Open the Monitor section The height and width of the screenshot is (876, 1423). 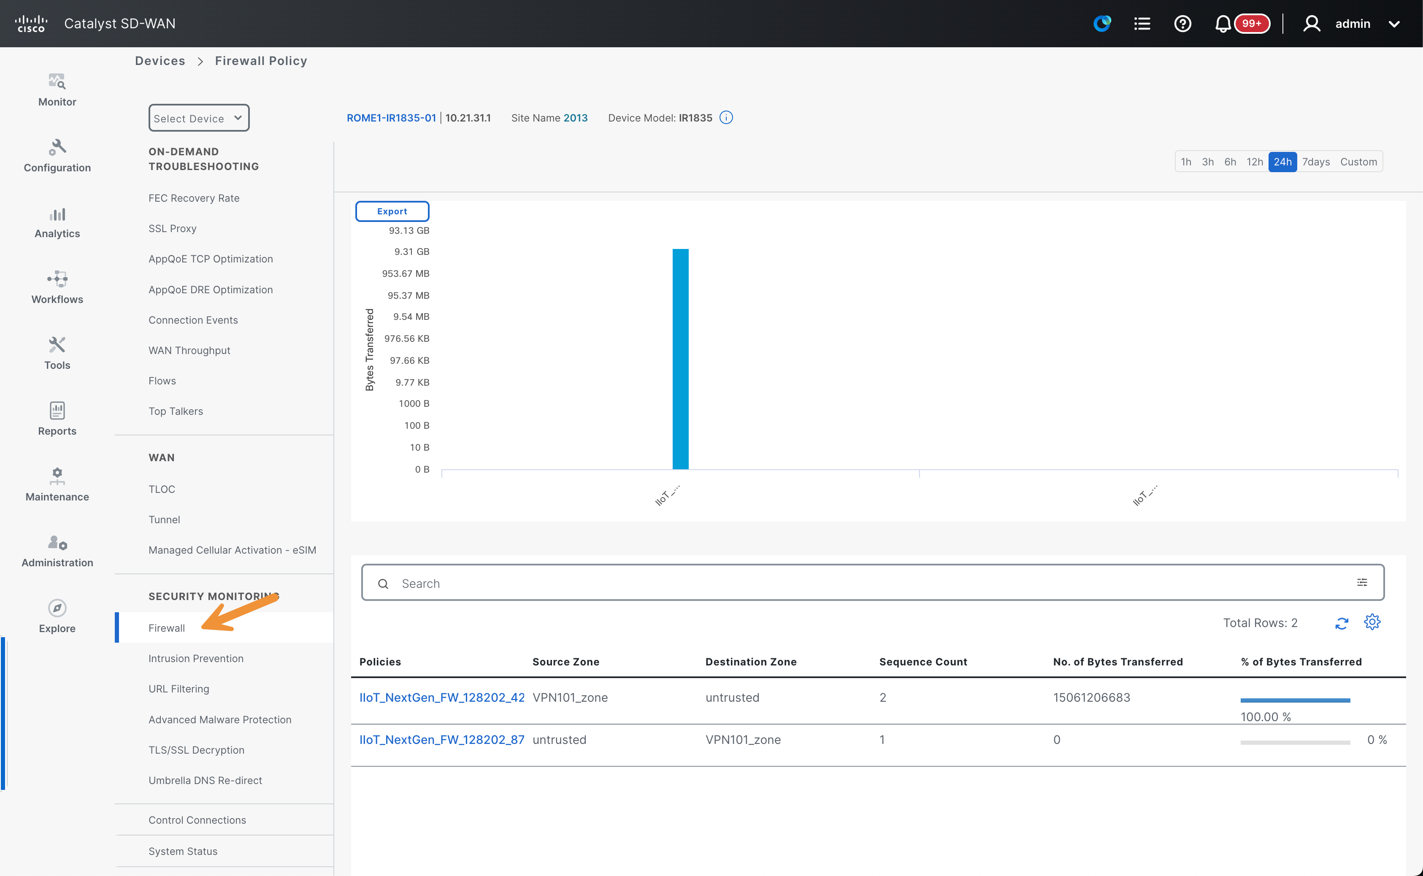(57, 90)
